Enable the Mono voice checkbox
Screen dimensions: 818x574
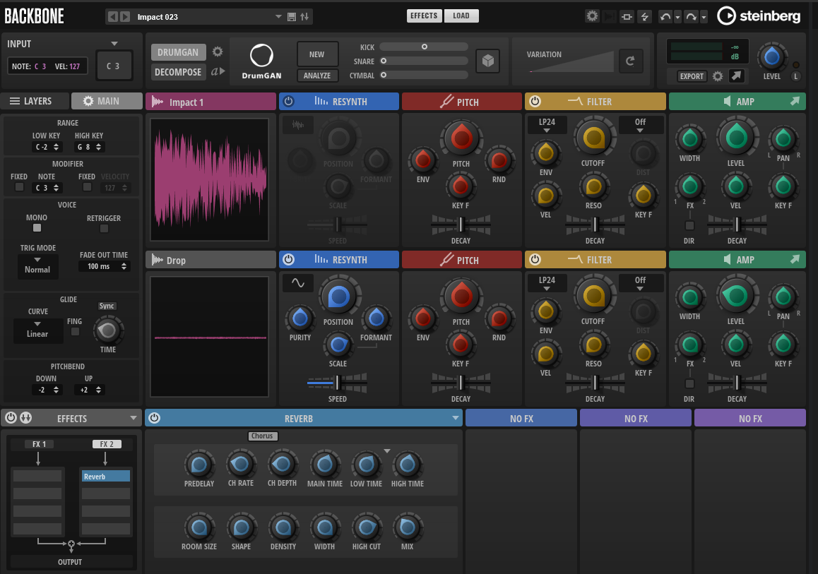click(x=37, y=228)
